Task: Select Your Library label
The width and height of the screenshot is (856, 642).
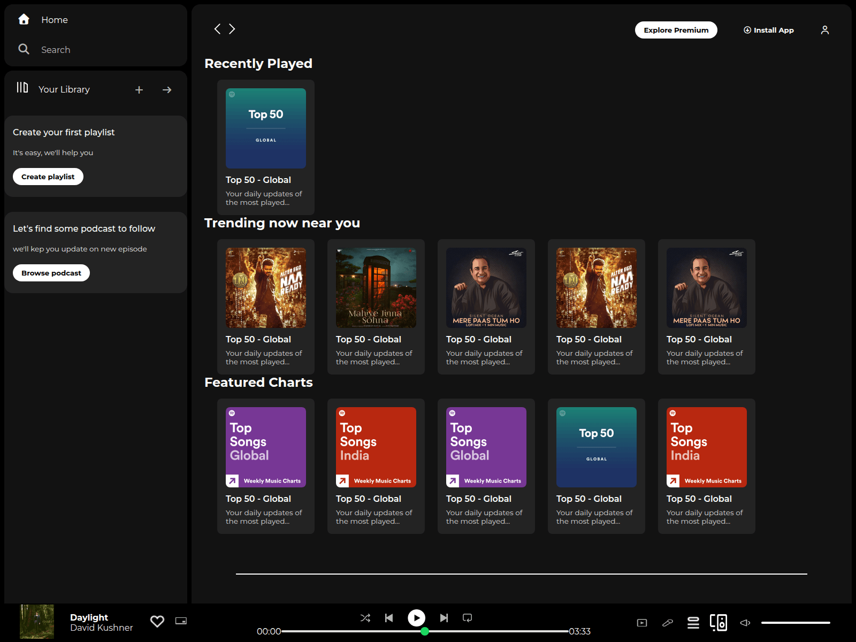Action: pos(64,89)
